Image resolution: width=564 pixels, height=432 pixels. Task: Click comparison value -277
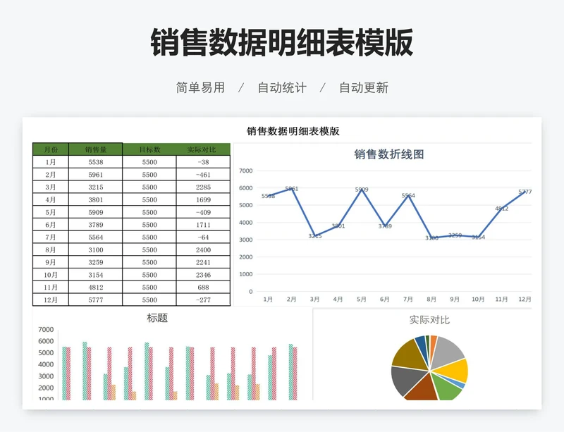203,300
